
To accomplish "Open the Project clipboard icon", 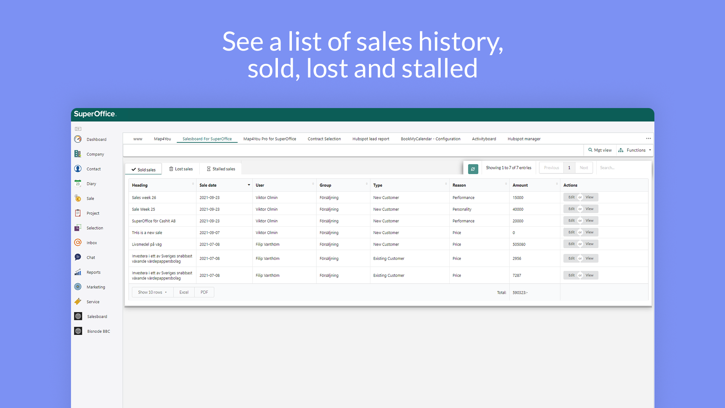I will 78,213.
